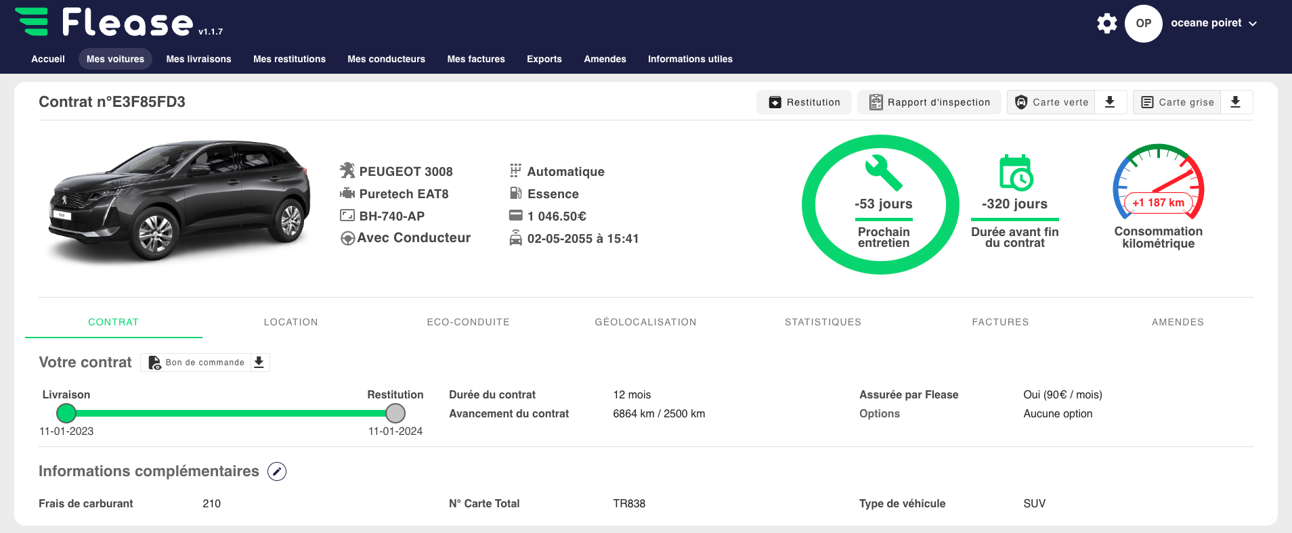Click the steering wheel icon by Avec Conducteur

click(x=347, y=238)
